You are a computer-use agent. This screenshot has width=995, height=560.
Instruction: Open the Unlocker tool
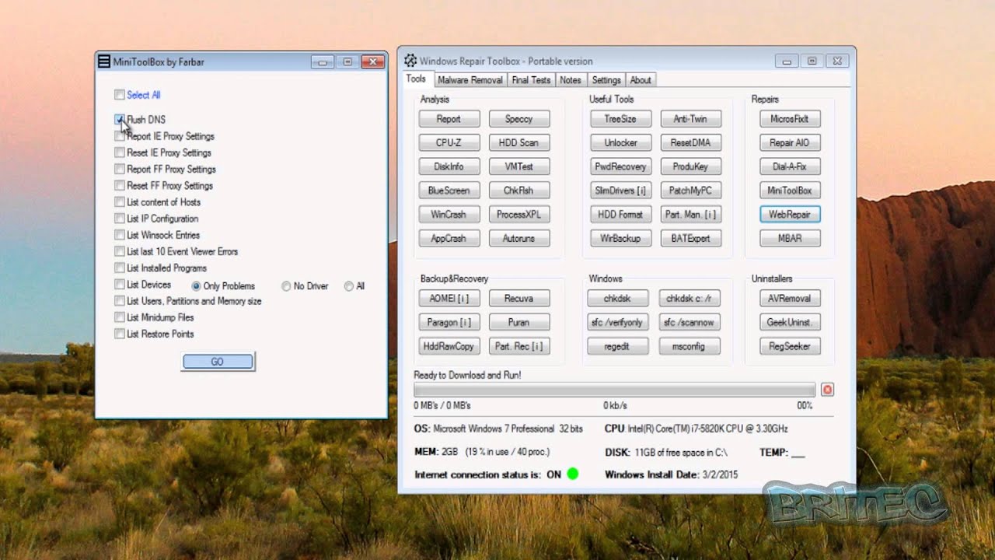click(620, 143)
